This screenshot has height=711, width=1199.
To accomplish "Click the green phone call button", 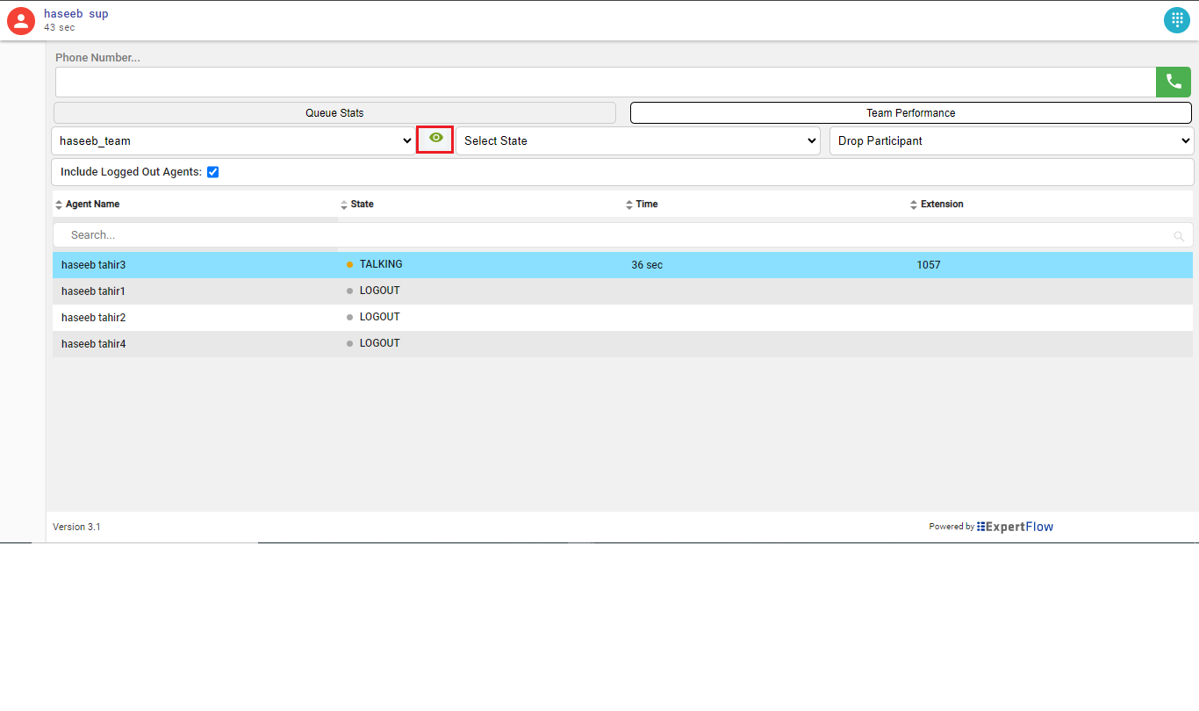I will [1173, 82].
